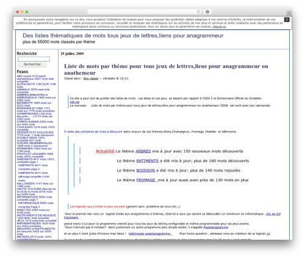Open sidebar page 'INSTRUMENTS DE MUSIQUE'
Image resolution: width=305 pixels, height=258 pixels.
(x=36, y=217)
